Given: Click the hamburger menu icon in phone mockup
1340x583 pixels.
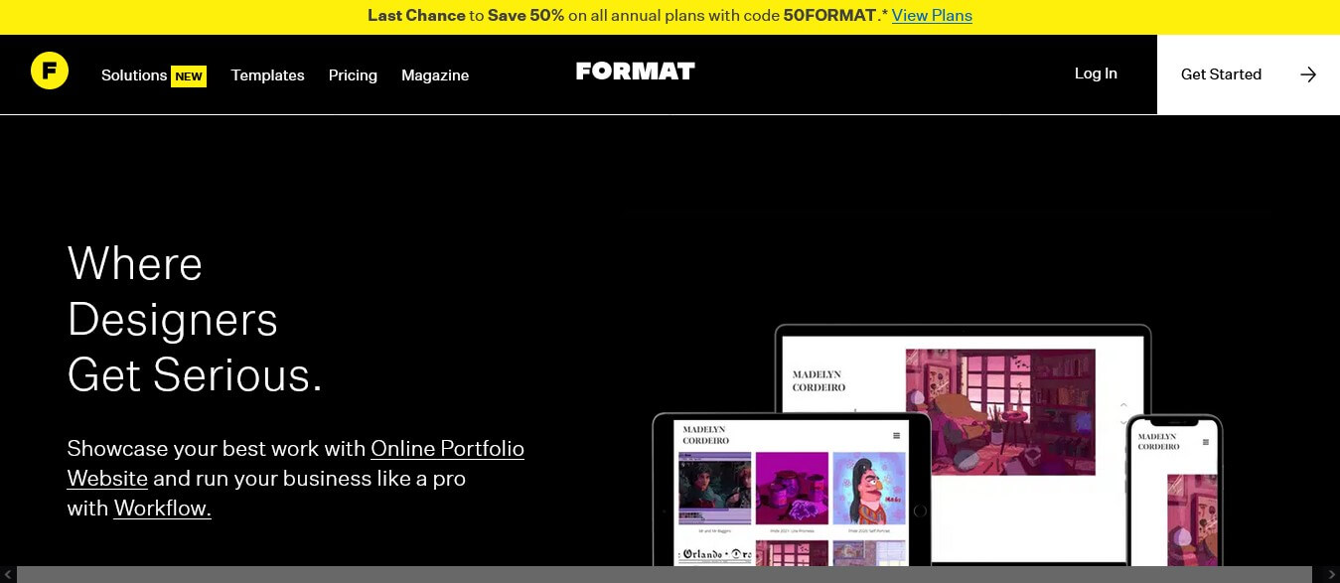Looking at the screenshot, I should tap(1206, 441).
